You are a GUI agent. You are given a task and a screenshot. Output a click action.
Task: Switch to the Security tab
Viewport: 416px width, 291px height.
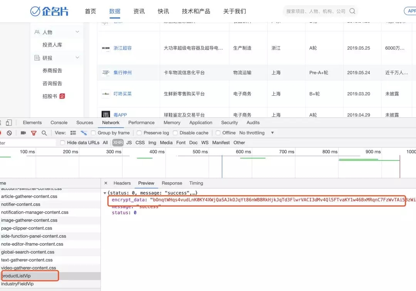pos(230,123)
